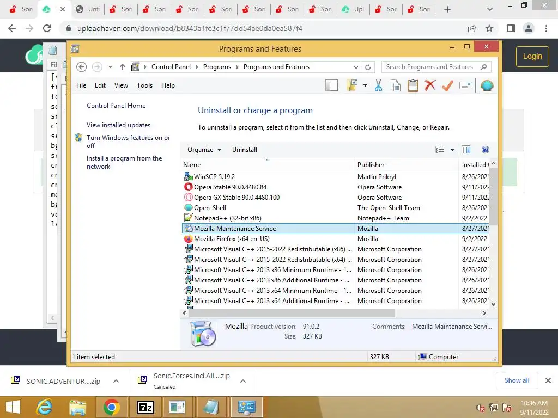Expand the Organize dropdown
Screen dimensions: 558x418
204,150
